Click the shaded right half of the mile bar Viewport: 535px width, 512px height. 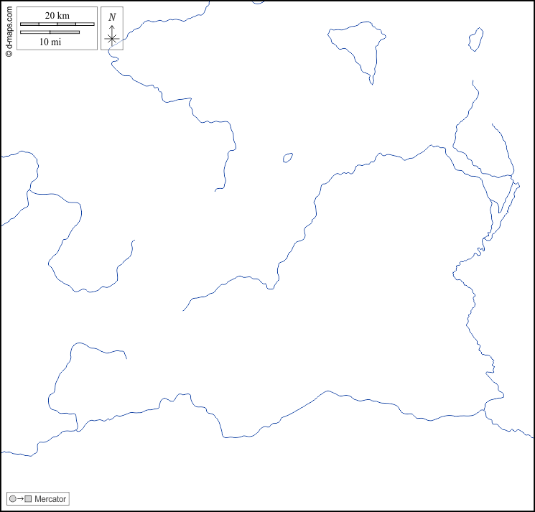pyautogui.click(x=65, y=32)
